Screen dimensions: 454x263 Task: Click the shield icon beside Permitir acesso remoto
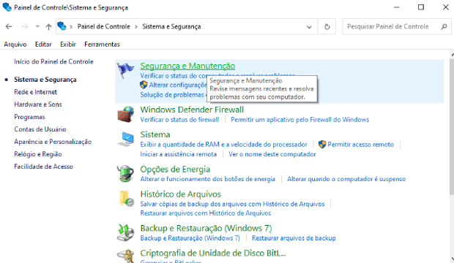(x=322, y=144)
